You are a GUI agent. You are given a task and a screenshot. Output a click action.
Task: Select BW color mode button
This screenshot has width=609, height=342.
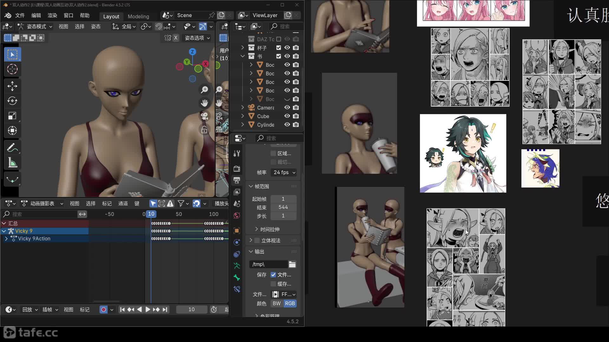(x=277, y=303)
